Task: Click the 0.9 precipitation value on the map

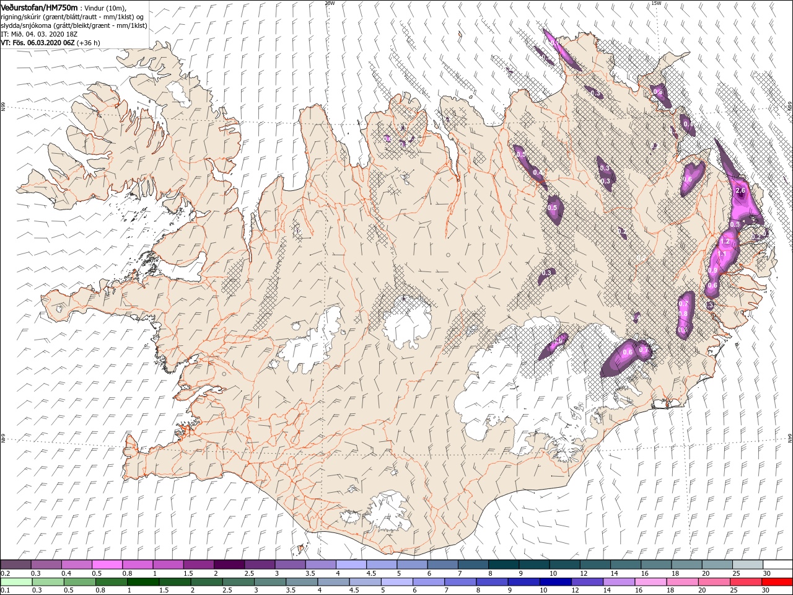Action: (713, 270)
